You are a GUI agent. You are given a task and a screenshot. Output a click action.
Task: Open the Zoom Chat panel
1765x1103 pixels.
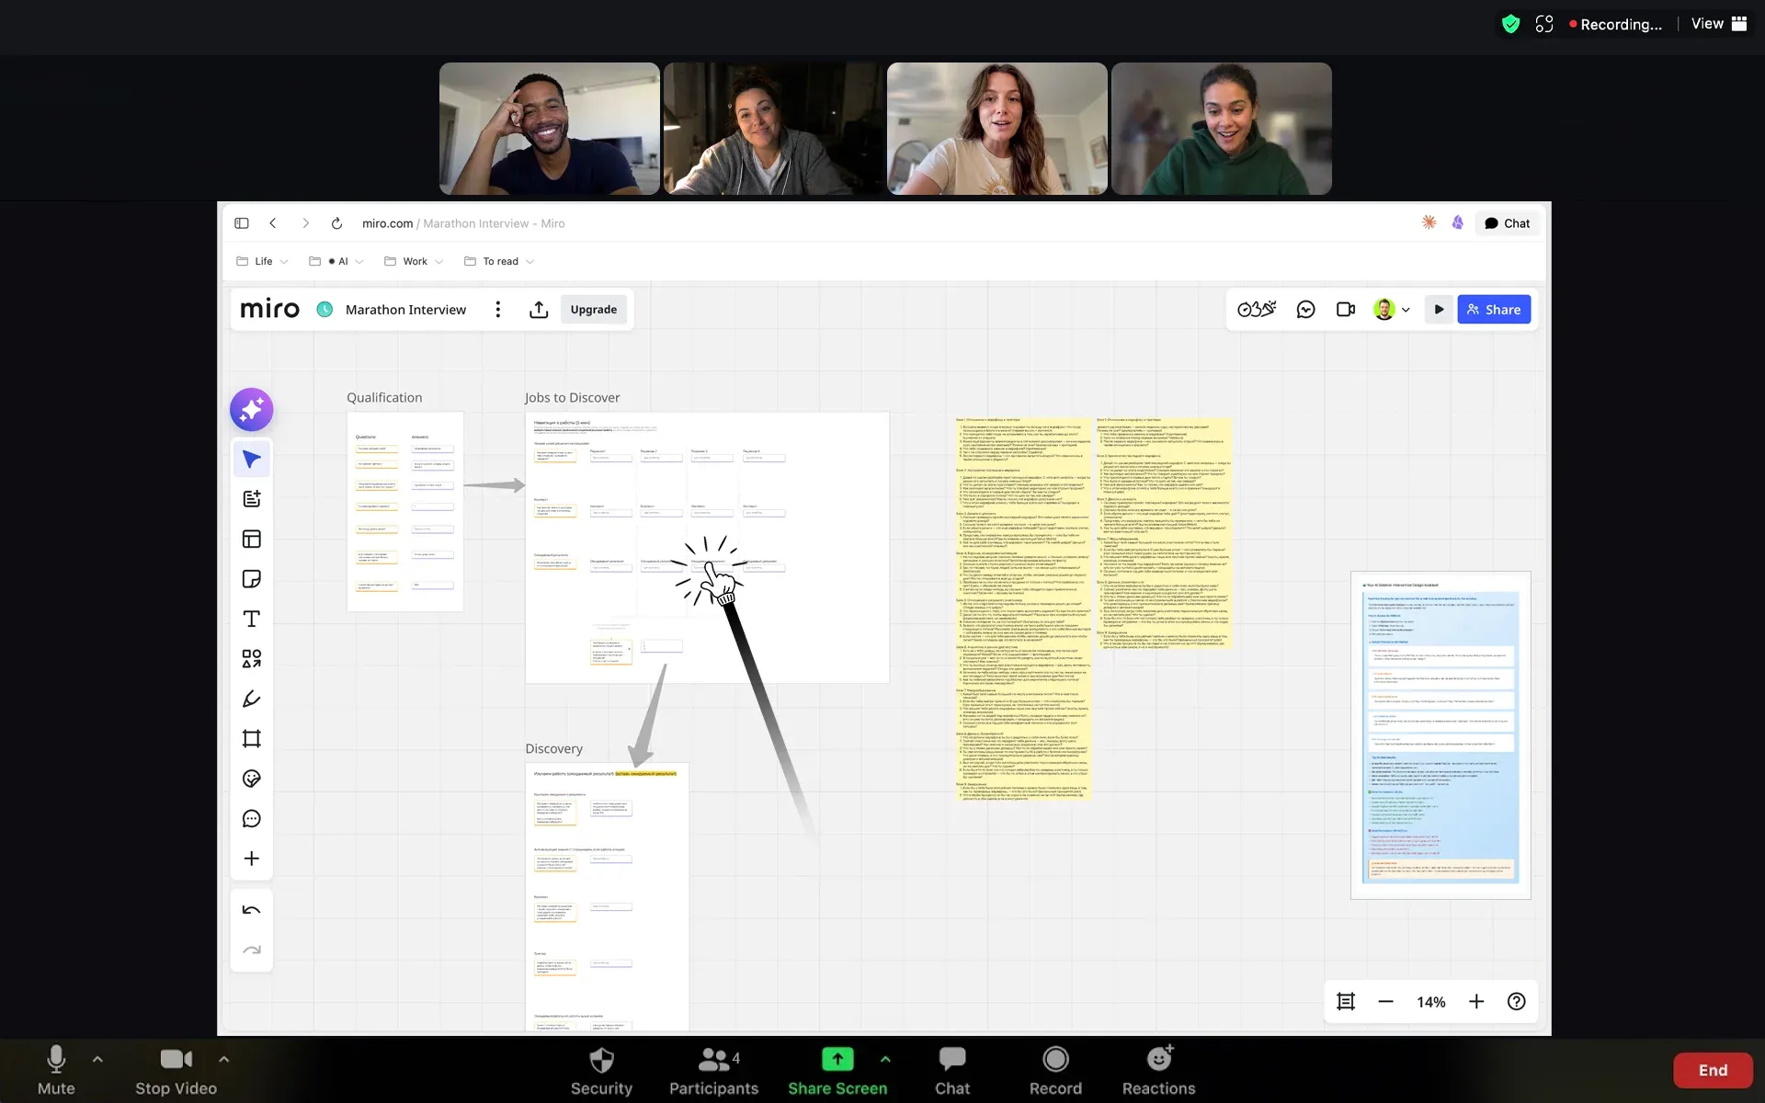pyautogui.click(x=952, y=1070)
